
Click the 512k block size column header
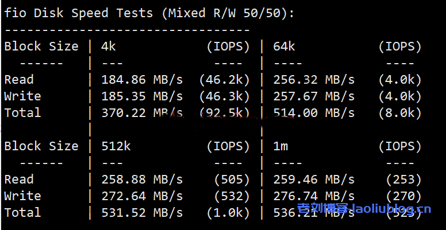click(116, 146)
